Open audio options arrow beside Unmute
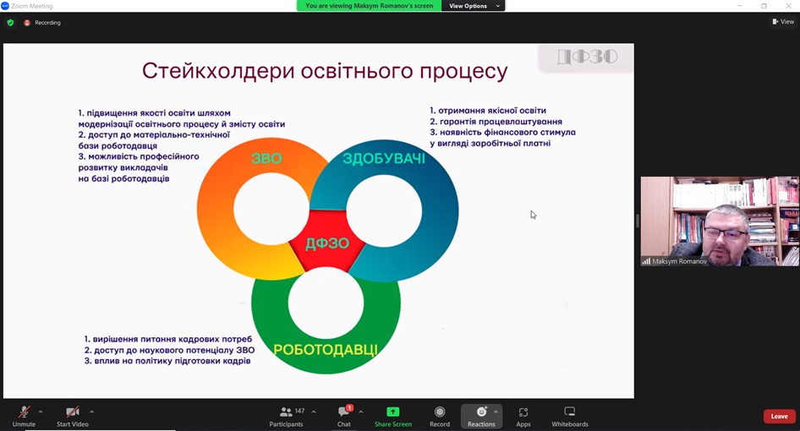The height and width of the screenshot is (431, 800). click(x=41, y=412)
